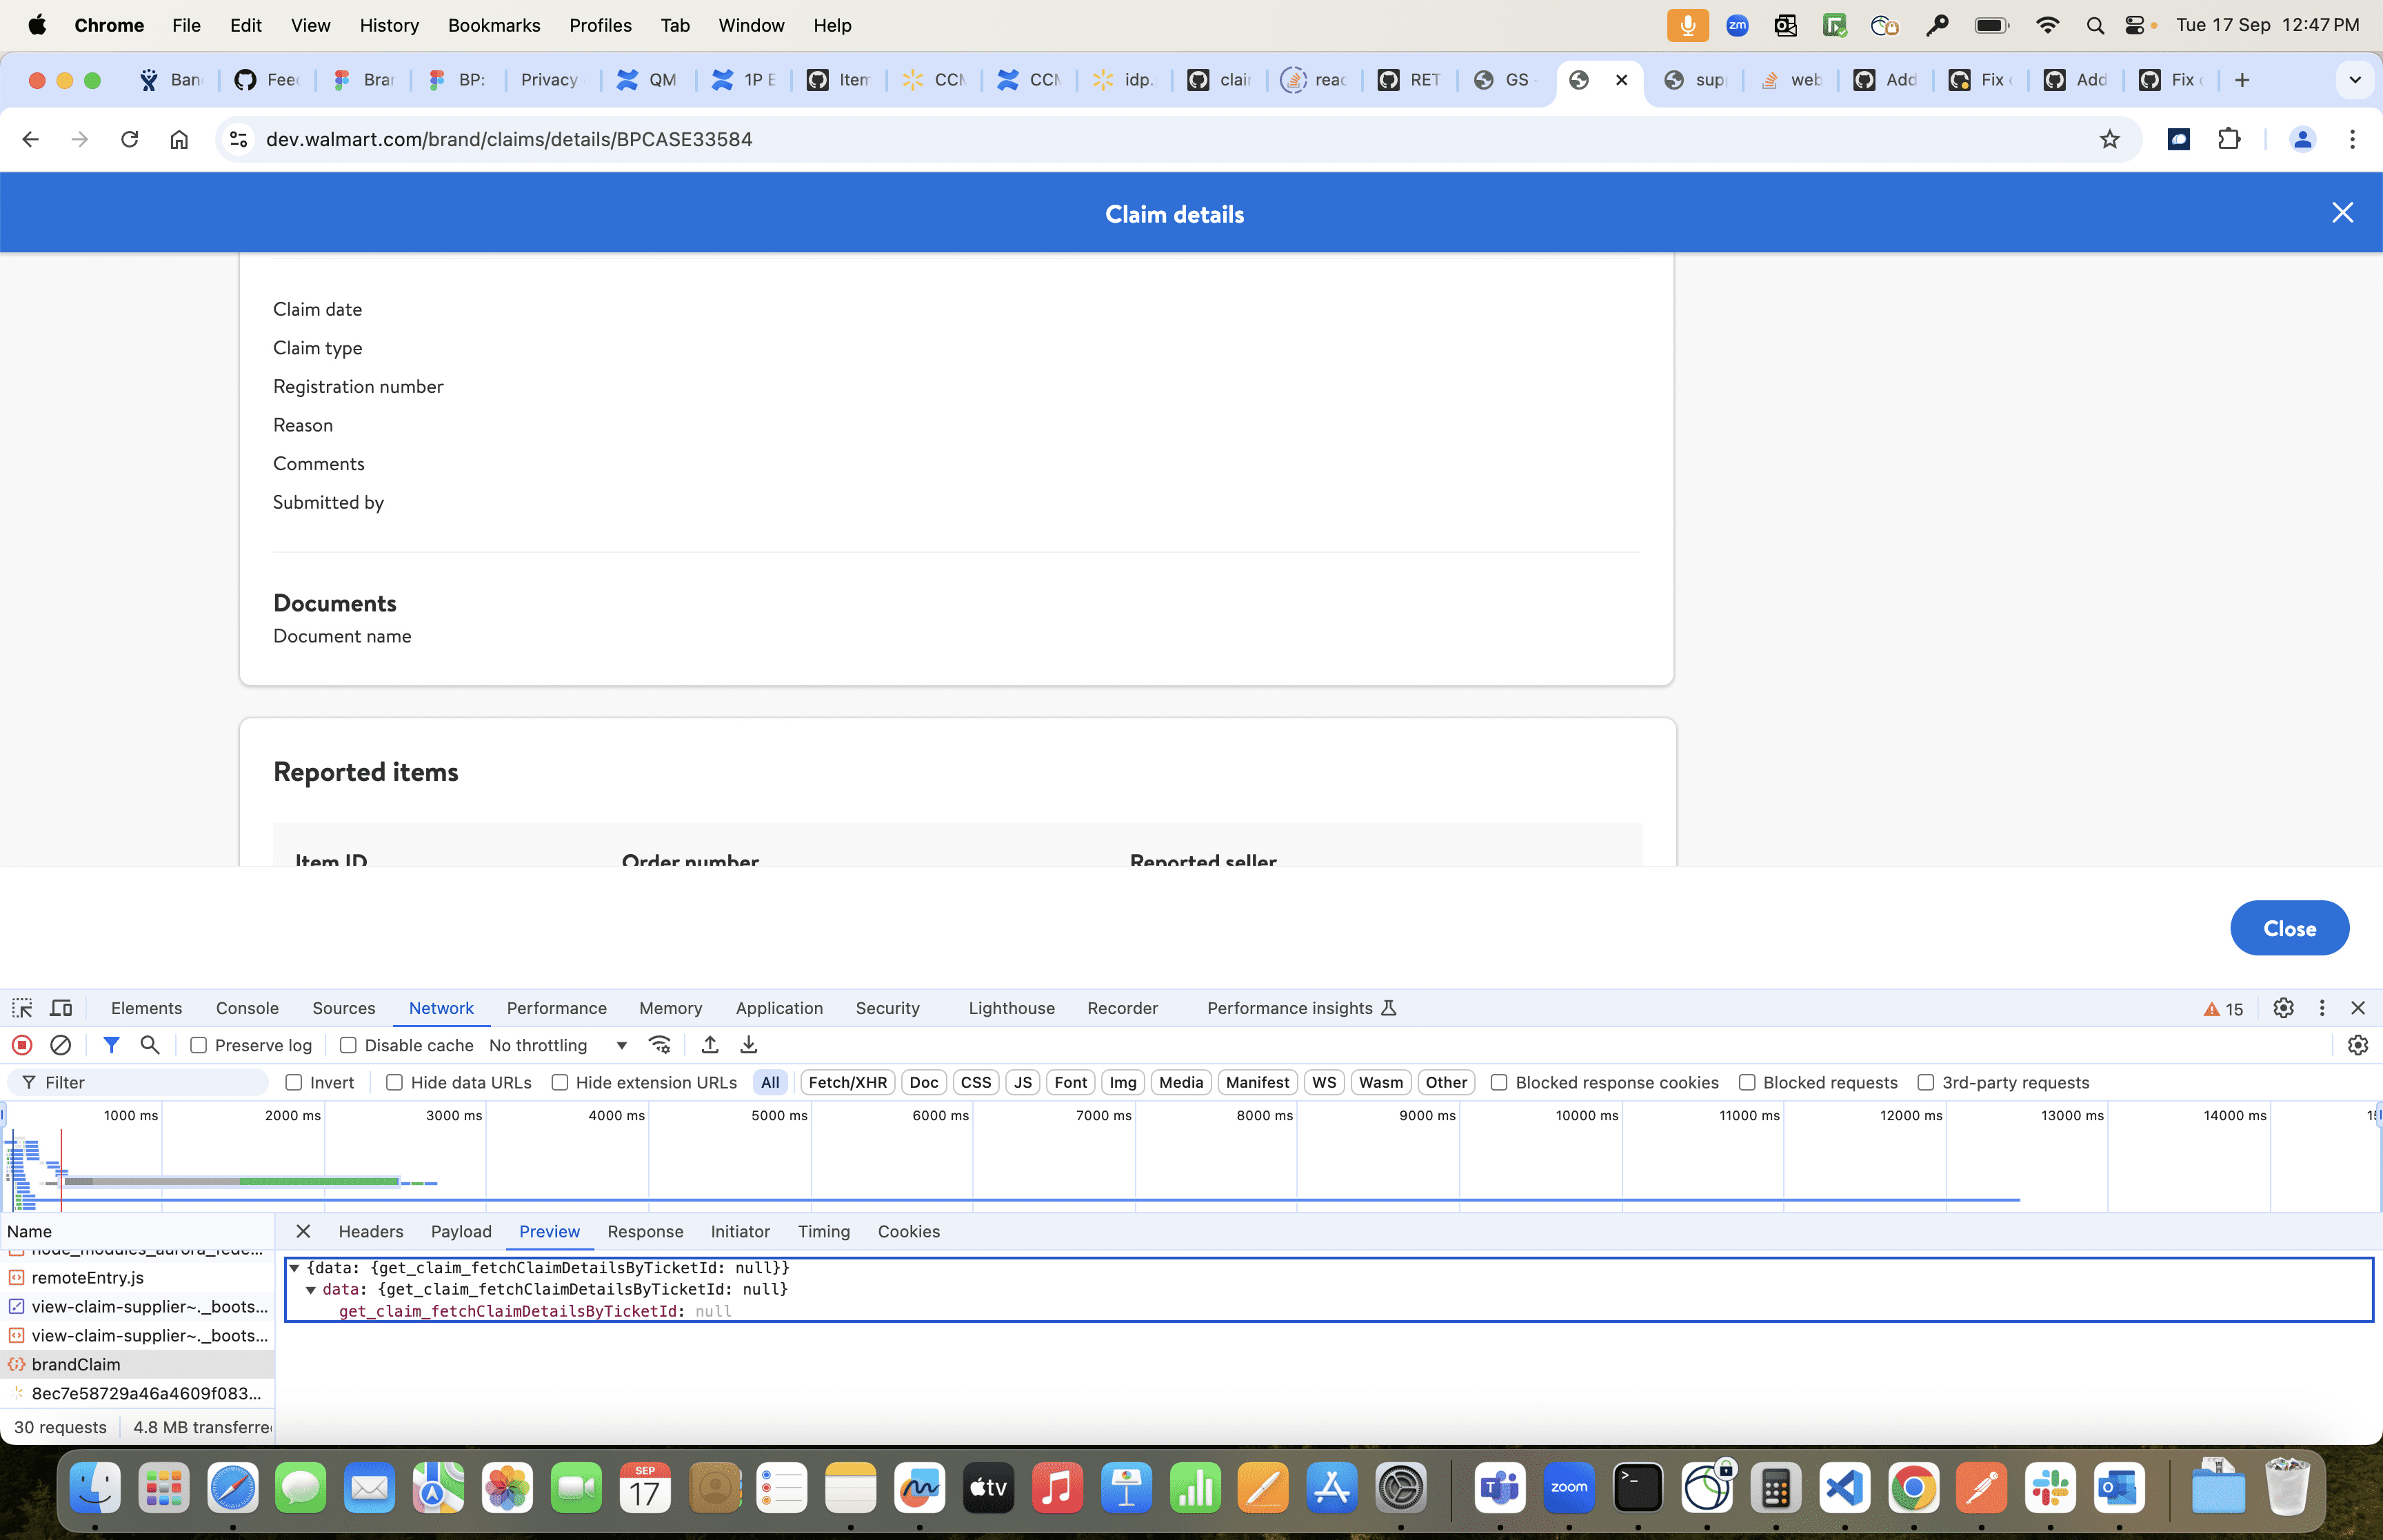Image resolution: width=2383 pixels, height=1540 pixels.
Task: Open the Response tab
Action: (645, 1232)
